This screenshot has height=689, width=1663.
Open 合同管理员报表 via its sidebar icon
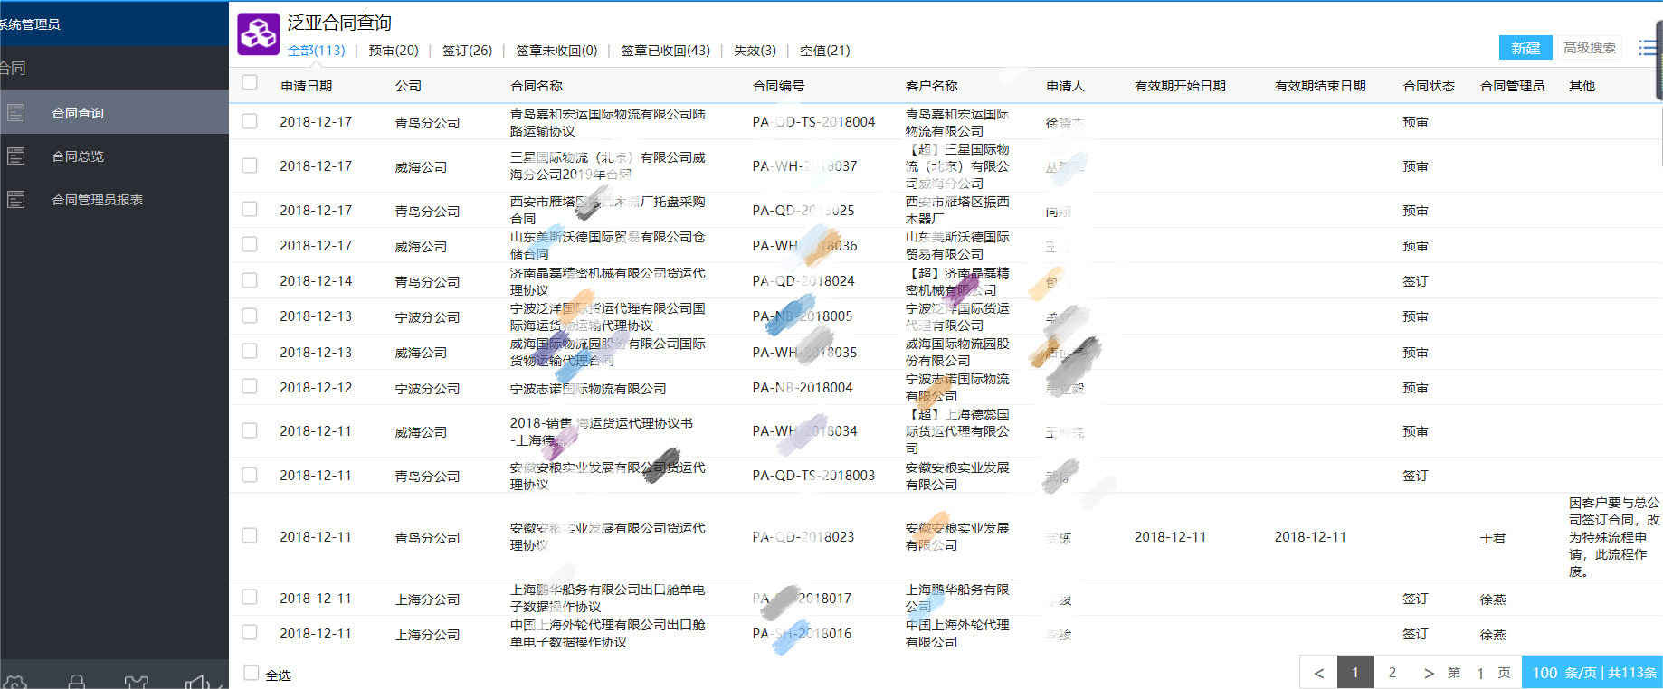tap(15, 200)
